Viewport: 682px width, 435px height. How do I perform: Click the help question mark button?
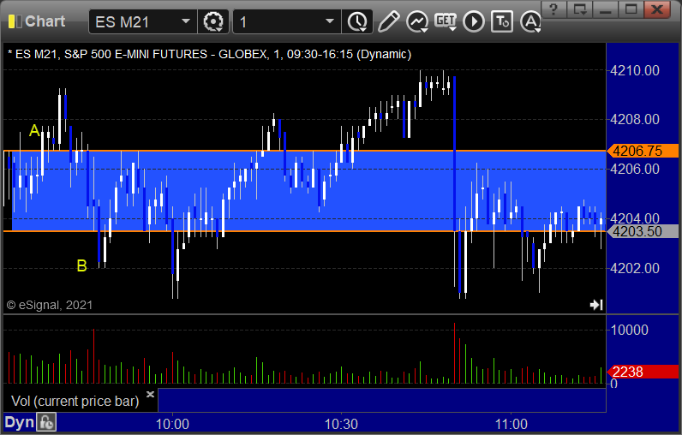(x=553, y=9)
